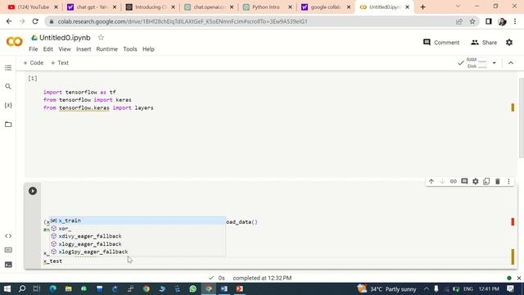Screen dimensions: 524x295
Task: Select xor_ autocomplete suggestion
Action: coord(138,229)
